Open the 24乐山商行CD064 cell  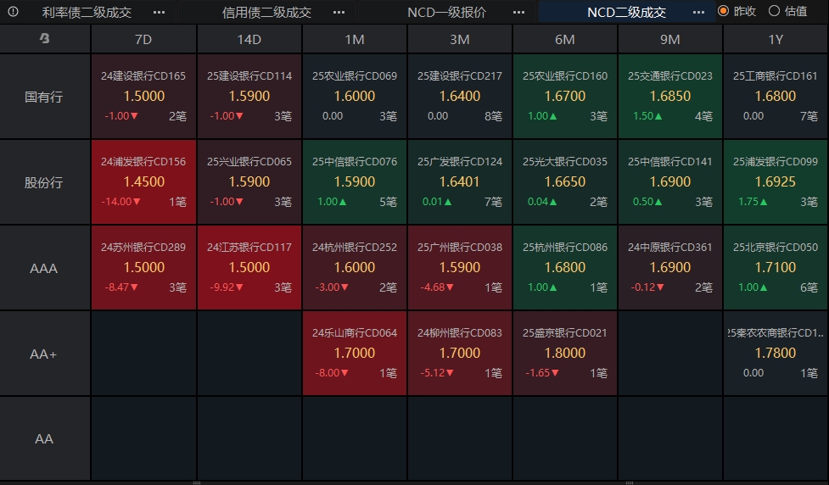coord(354,353)
